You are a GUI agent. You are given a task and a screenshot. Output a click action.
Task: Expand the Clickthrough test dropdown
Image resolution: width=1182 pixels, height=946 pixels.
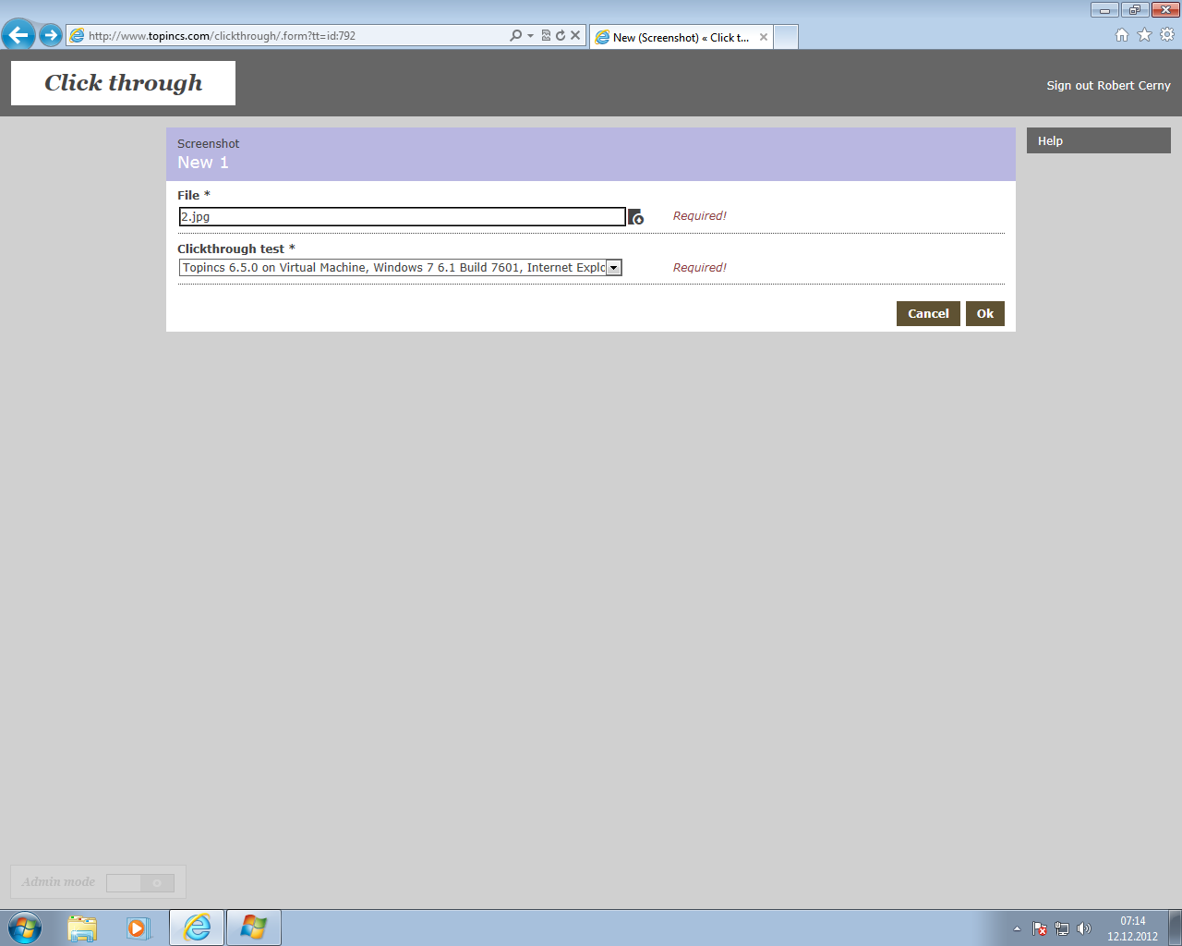tap(613, 268)
